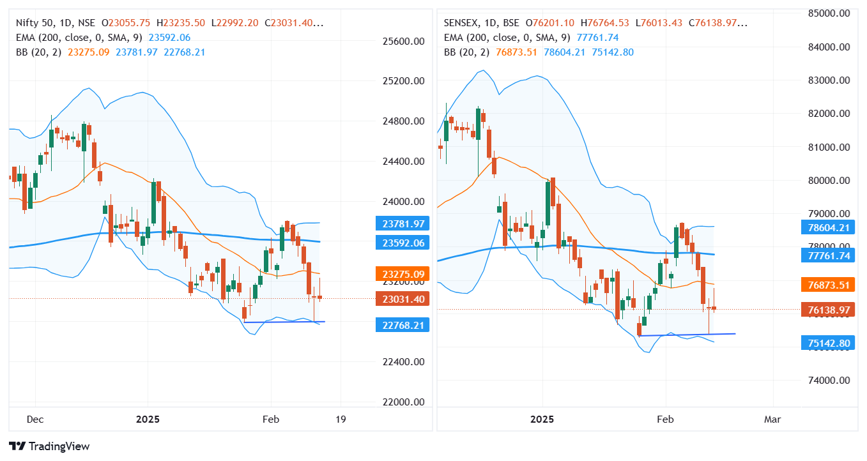Click the 74000.00 price axis label
867x461 pixels.
coord(829,381)
